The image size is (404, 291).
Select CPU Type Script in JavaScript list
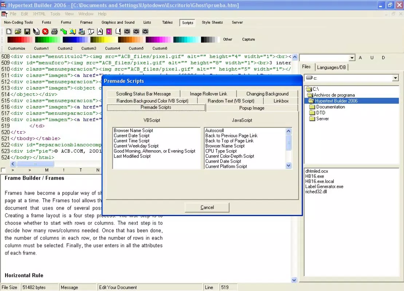coord(221,151)
